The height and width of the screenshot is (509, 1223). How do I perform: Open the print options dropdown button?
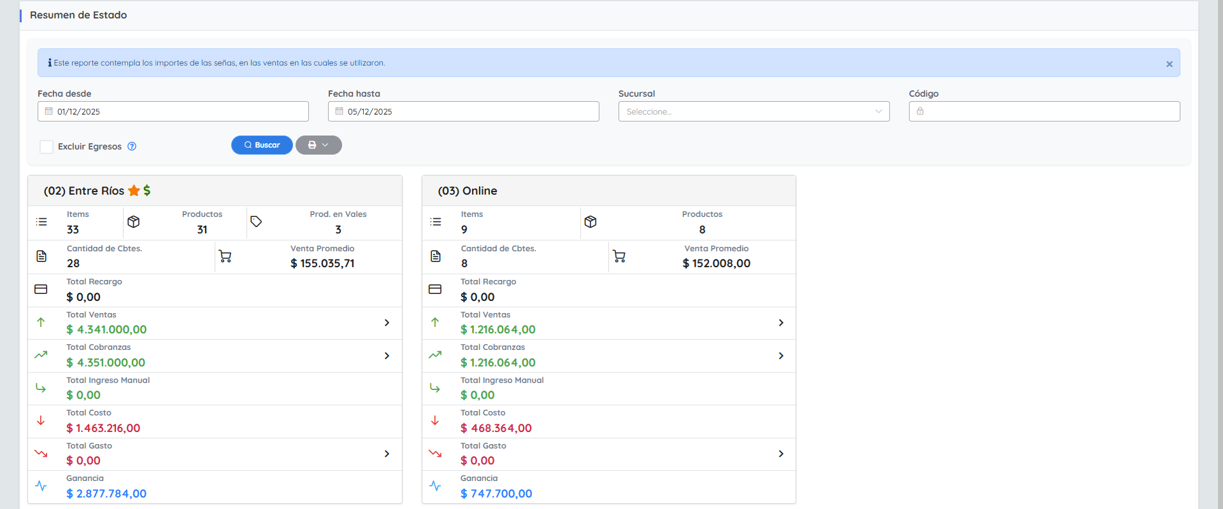[x=318, y=145]
